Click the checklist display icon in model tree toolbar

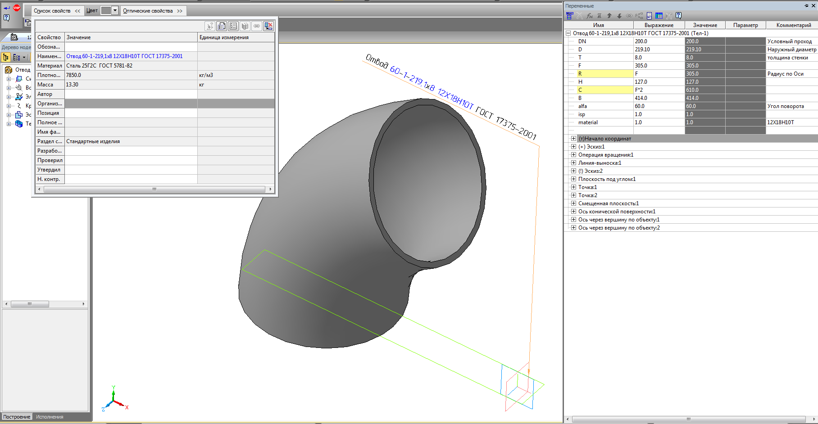pos(17,57)
